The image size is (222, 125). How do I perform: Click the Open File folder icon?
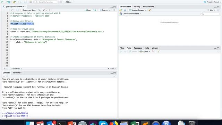point(14,2)
